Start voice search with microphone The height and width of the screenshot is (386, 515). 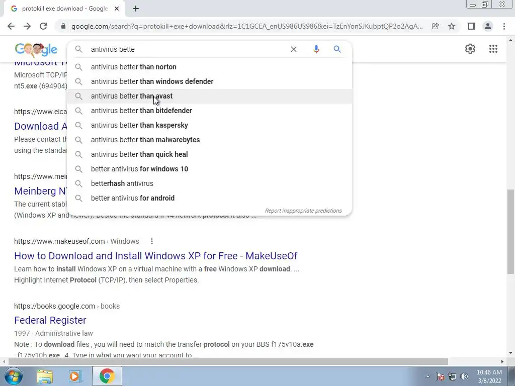316,49
